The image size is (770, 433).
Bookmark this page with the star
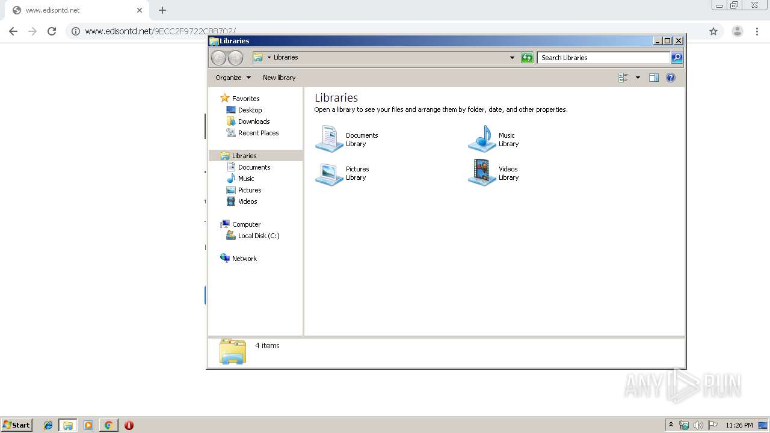coord(713,31)
